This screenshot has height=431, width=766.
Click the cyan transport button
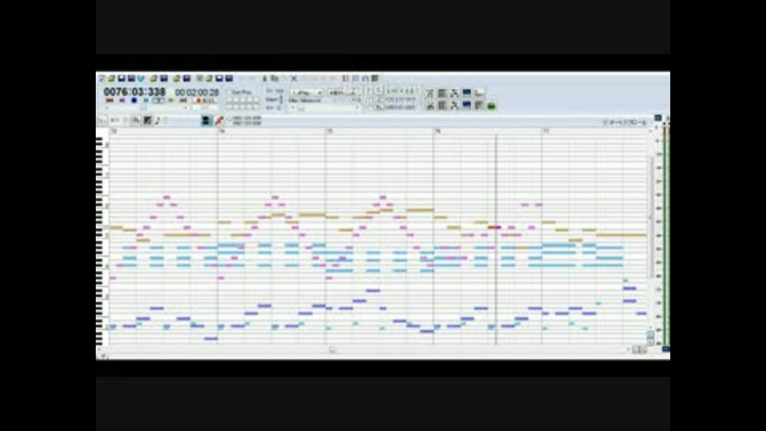point(146,101)
